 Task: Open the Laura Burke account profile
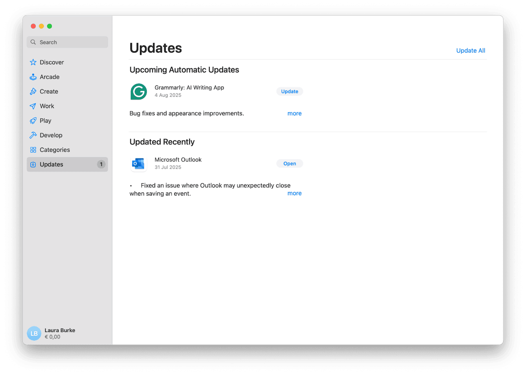60,333
